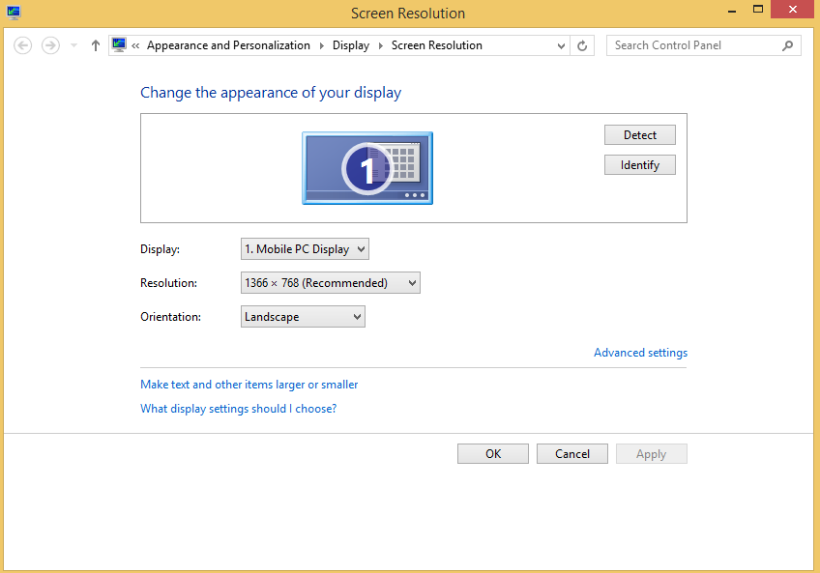Click the Control Panel icon in address bar
This screenshot has width=820, height=573.
pos(119,44)
